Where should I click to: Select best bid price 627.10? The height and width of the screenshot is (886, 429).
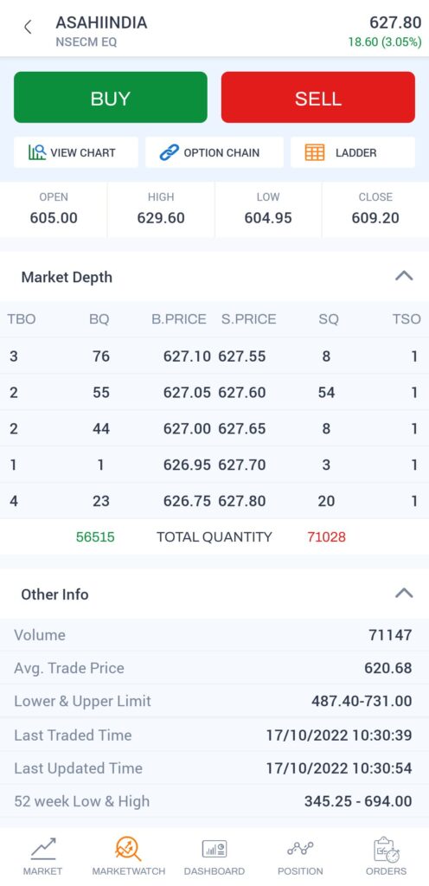[x=187, y=356]
